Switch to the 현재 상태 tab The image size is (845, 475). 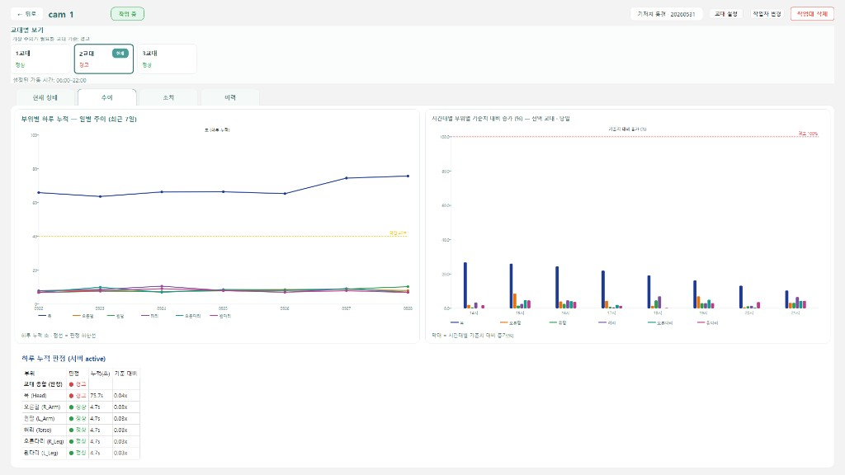click(x=45, y=97)
